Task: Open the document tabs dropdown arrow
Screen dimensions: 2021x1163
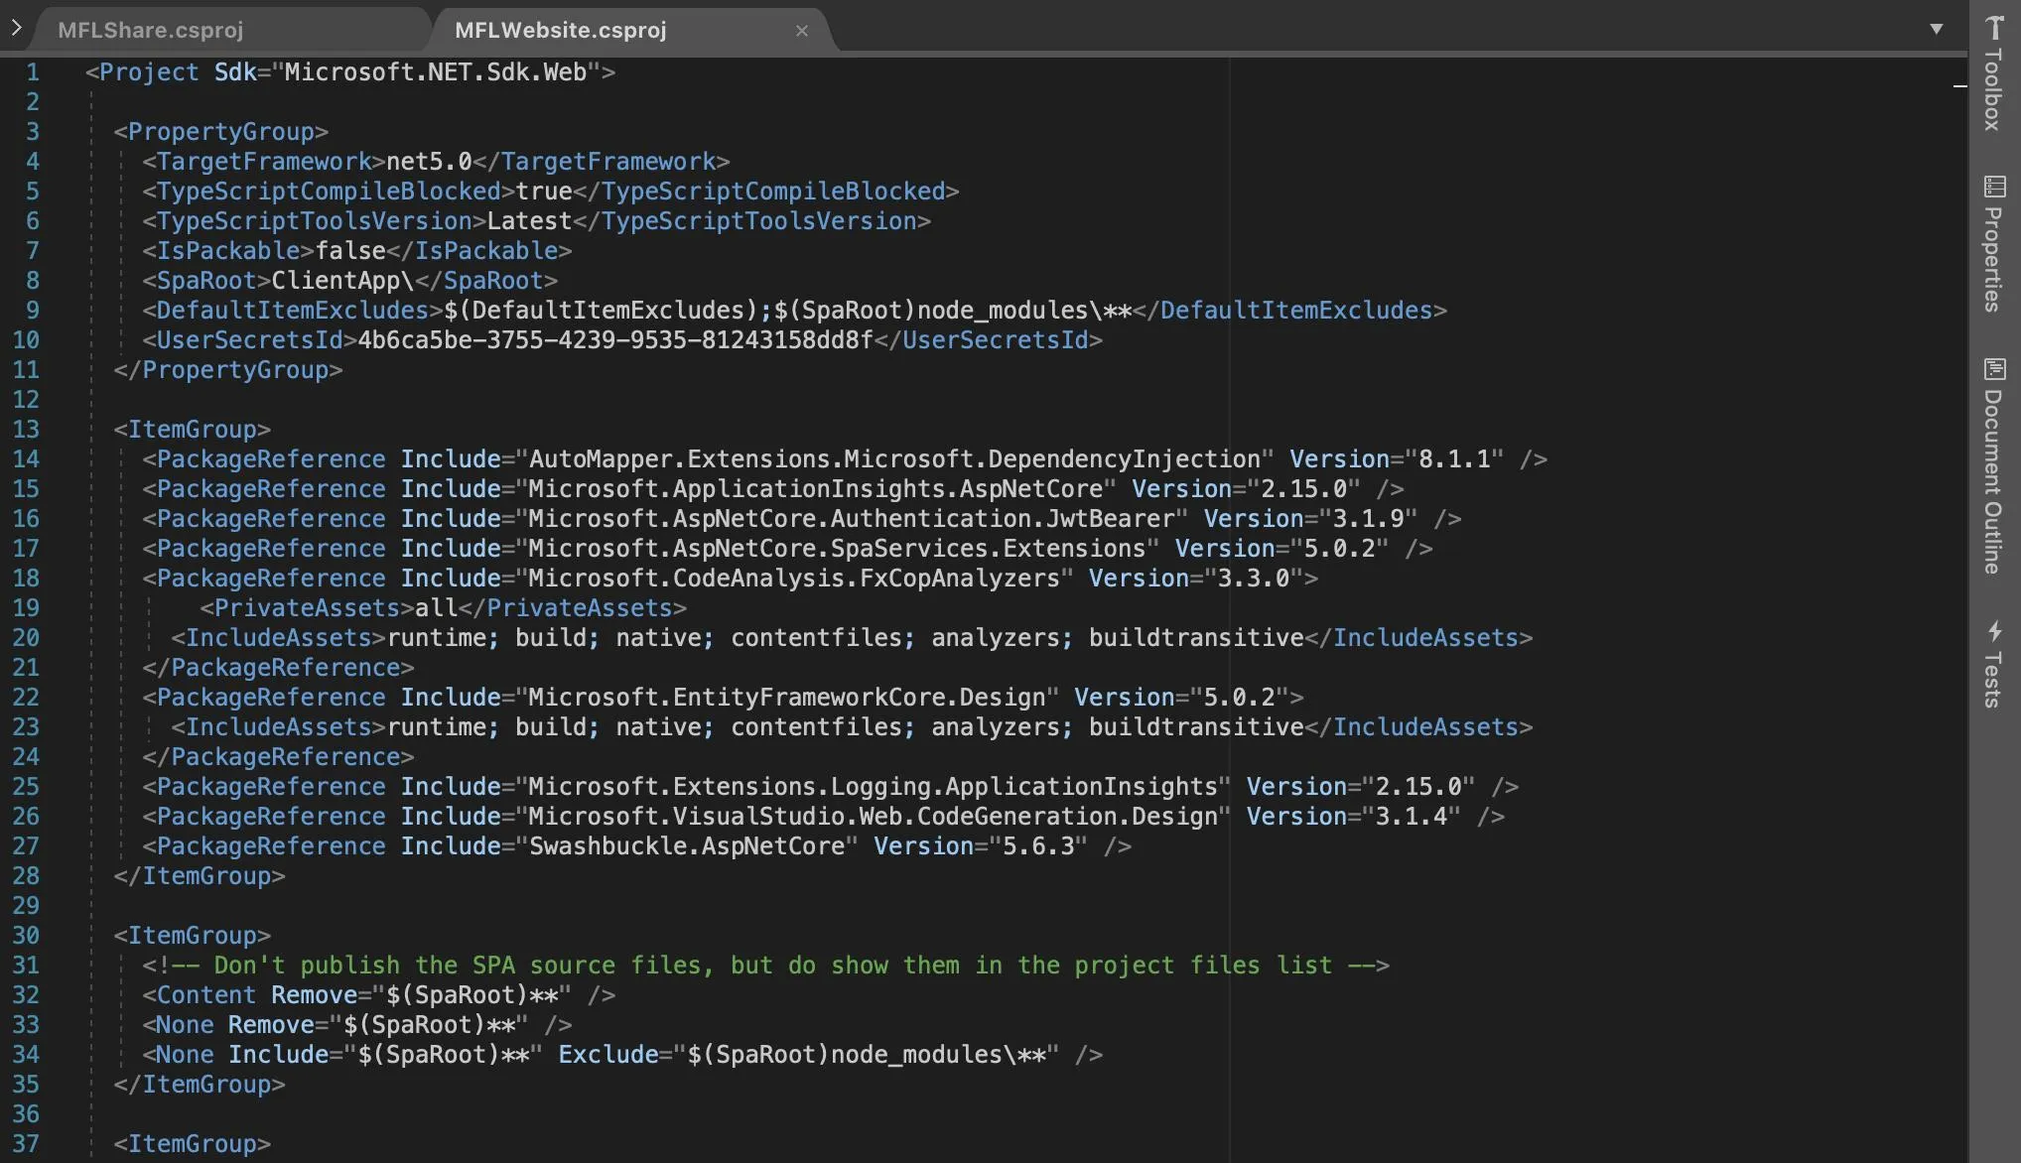Action: [x=1936, y=29]
